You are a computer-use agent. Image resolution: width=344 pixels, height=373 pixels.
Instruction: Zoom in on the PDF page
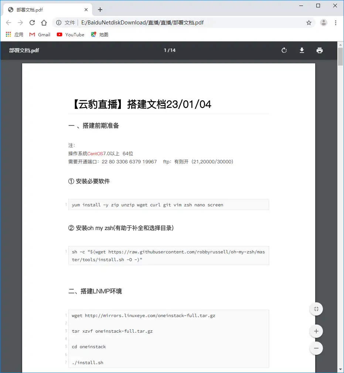(316, 331)
